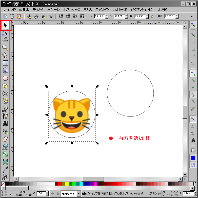Select the Mesh gradient tool

pyautogui.click(x=5, y=162)
